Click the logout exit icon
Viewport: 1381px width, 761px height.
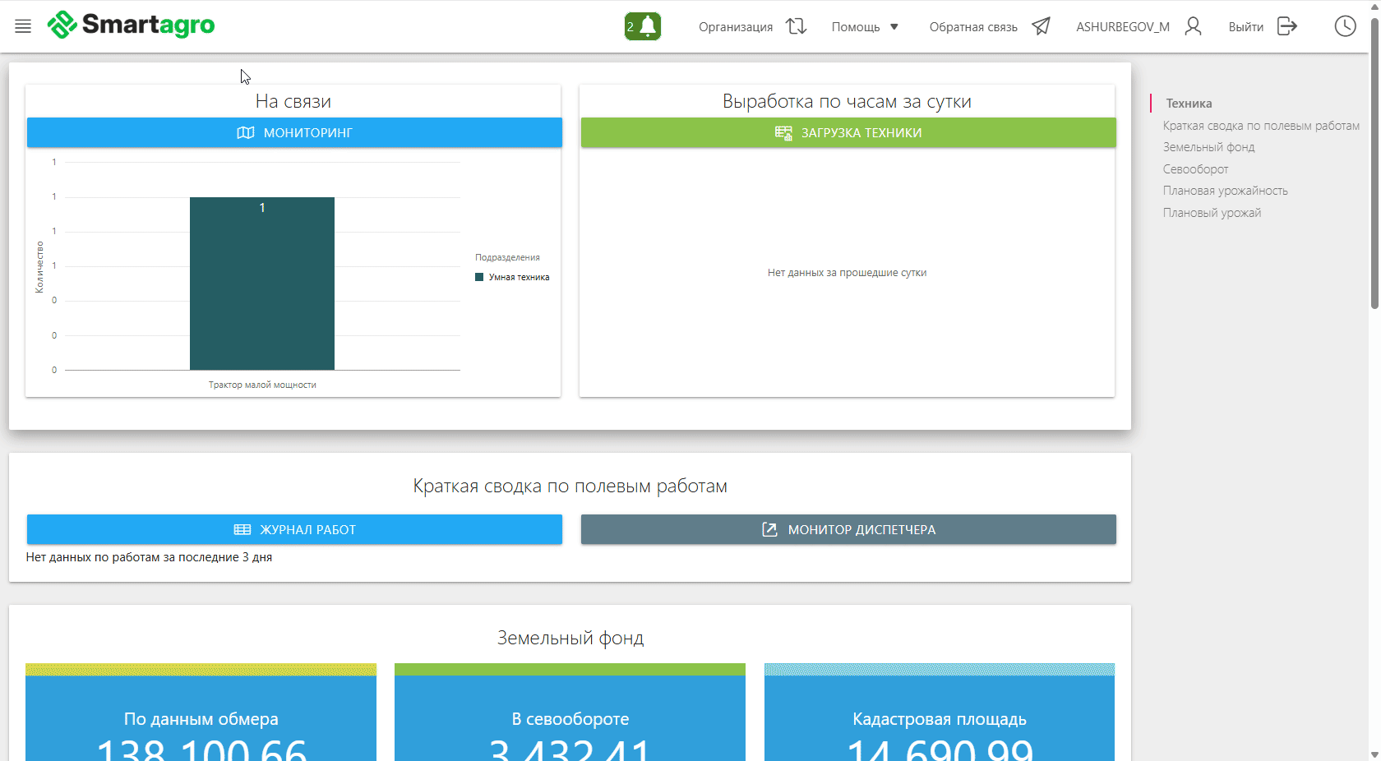[1286, 26]
